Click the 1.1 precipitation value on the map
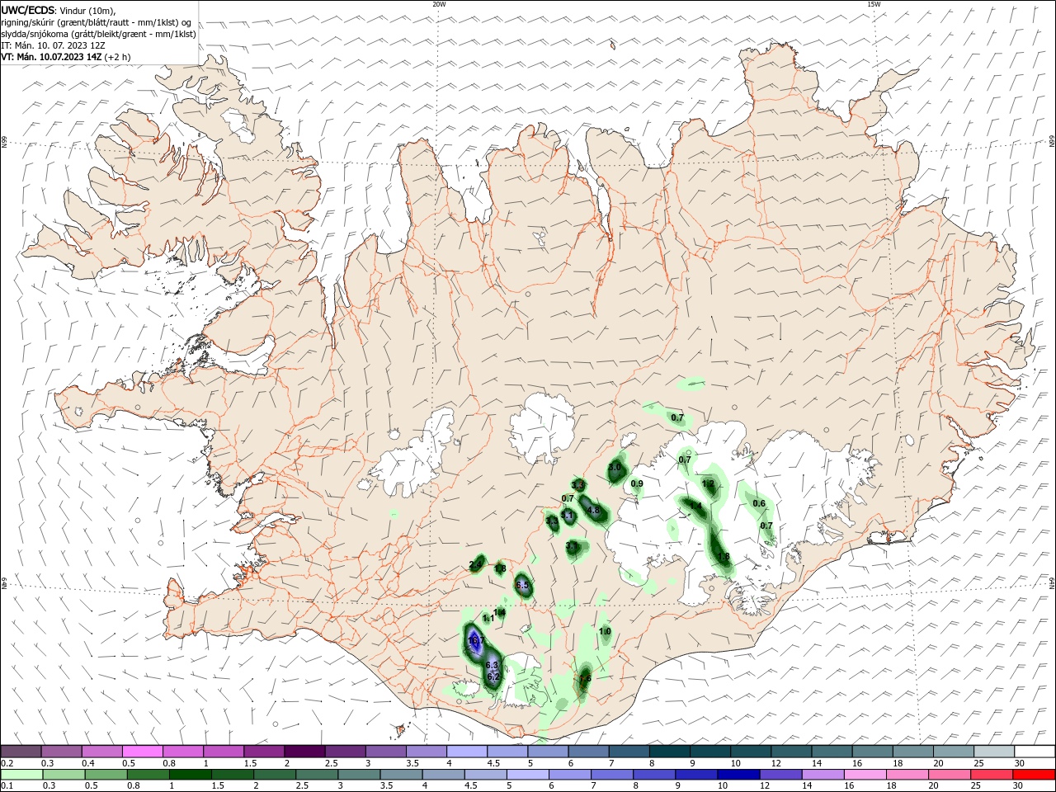 tap(488, 618)
